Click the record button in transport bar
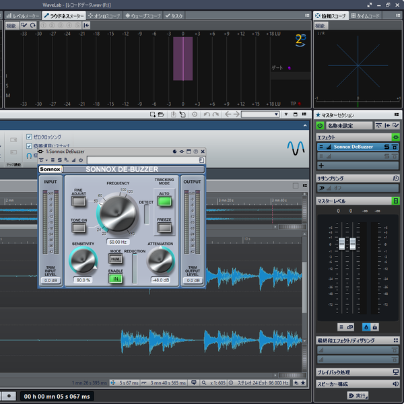 point(9,396)
